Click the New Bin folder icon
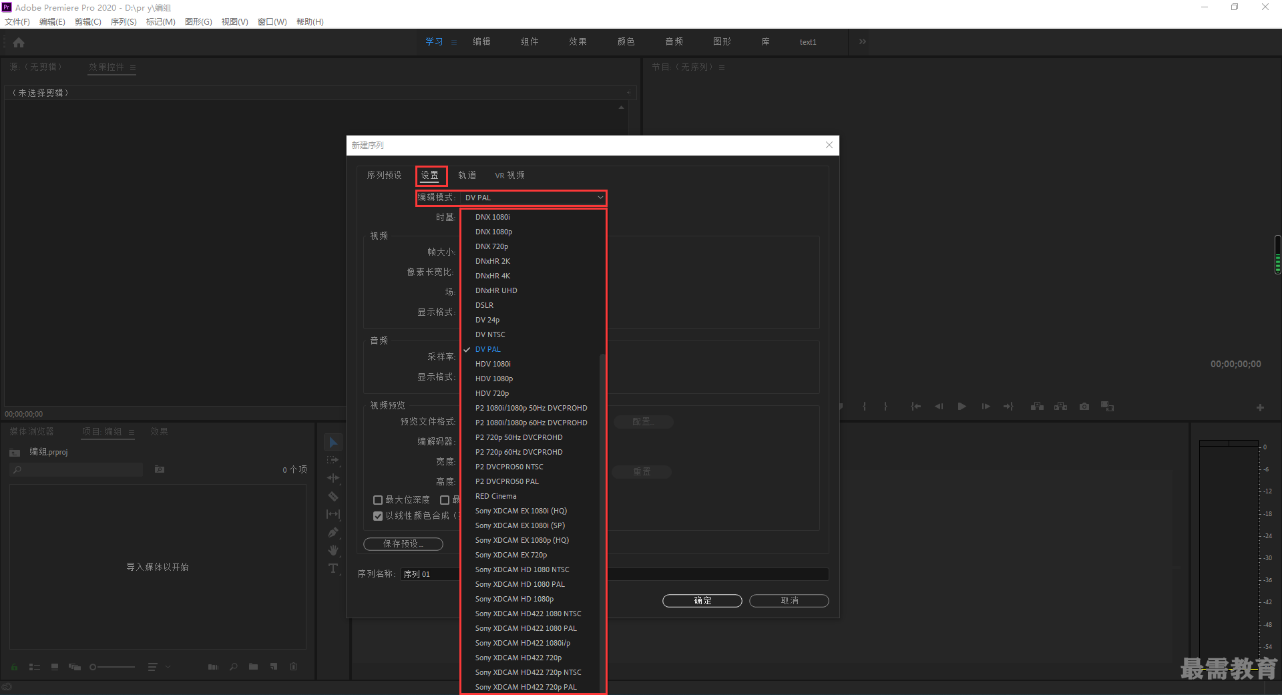The height and width of the screenshot is (695, 1282). [253, 666]
